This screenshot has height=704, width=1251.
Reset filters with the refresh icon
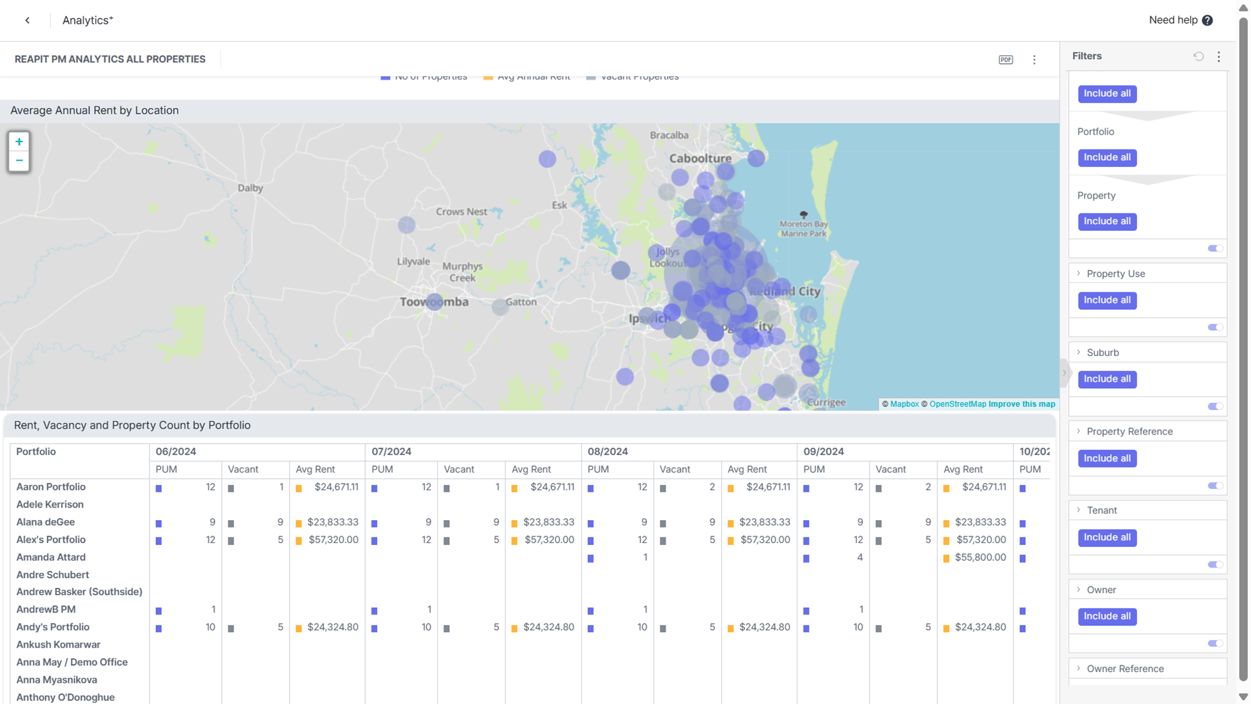pos(1198,56)
